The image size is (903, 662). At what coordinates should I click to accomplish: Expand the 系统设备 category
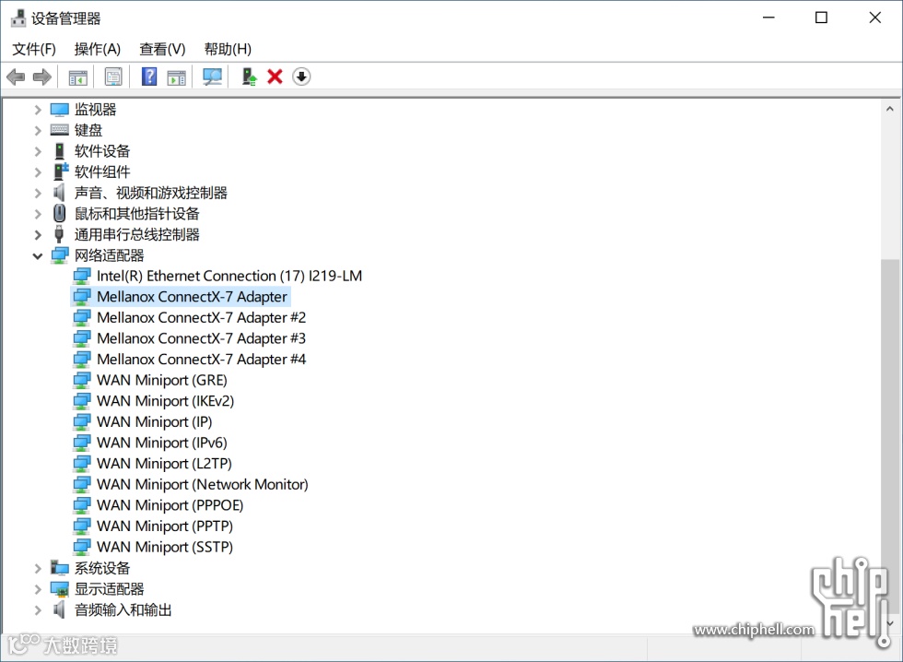tap(38, 569)
